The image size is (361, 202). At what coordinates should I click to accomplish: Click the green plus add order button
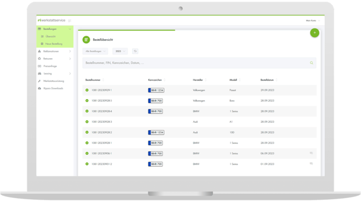pos(314,33)
